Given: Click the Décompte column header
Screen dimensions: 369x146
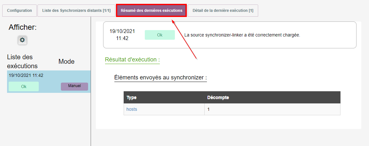Looking at the screenshot, I should click(218, 97).
